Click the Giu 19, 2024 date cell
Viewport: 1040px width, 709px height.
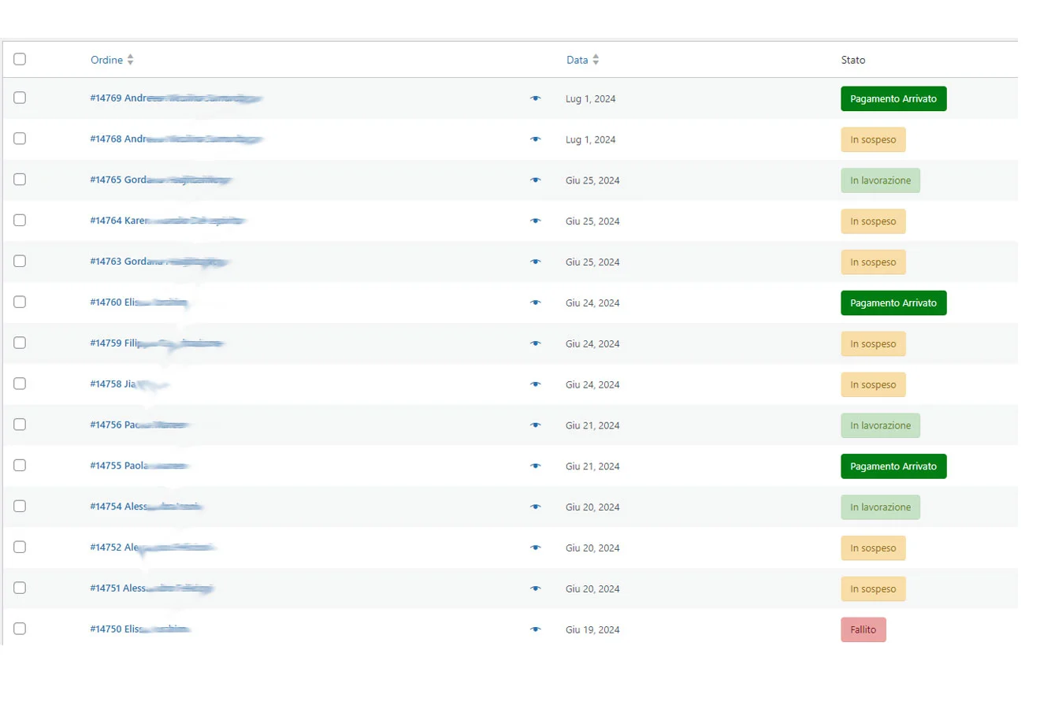(x=592, y=629)
